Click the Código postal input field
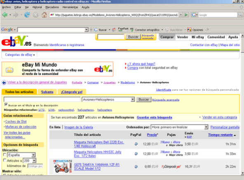Viewport: 244px width, 180px height. tap(35, 166)
